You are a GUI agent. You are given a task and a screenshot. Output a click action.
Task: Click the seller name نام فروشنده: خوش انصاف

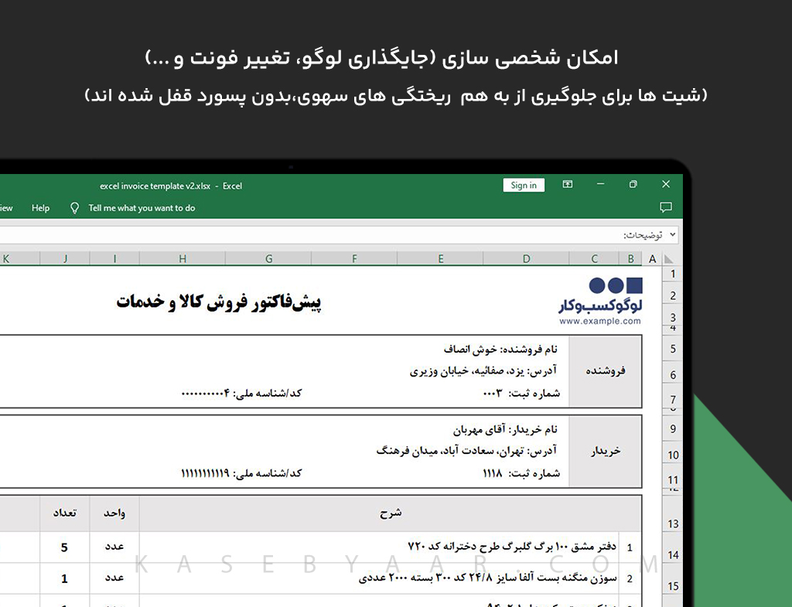(500, 349)
